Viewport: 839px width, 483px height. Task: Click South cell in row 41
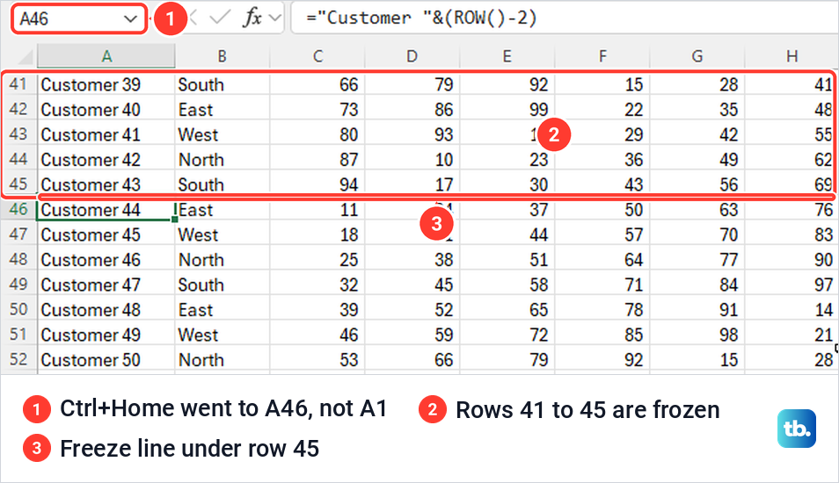click(222, 84)
